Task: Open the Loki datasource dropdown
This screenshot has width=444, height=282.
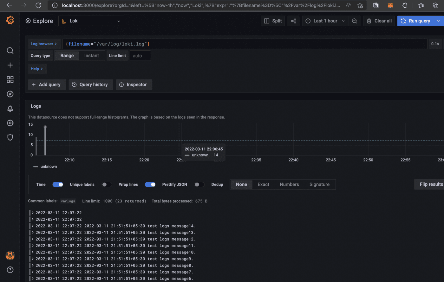Action: pyautogui.click(x=91, y=21)
